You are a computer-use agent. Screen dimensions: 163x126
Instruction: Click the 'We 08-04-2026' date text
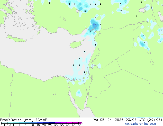point(108,120)
